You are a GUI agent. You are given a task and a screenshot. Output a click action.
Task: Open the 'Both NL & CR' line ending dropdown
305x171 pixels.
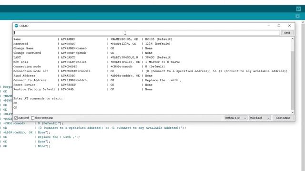click(x=235, y=118)
